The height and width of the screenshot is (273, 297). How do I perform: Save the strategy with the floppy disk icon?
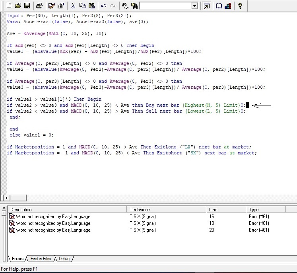coord(27,6)
